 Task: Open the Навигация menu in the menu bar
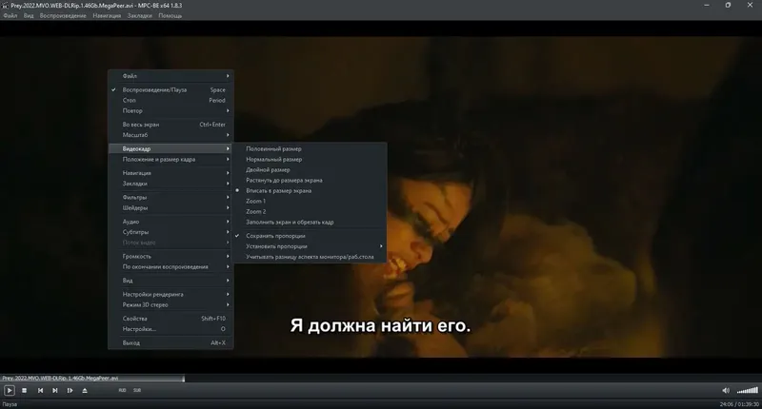(x=107, y=15)
